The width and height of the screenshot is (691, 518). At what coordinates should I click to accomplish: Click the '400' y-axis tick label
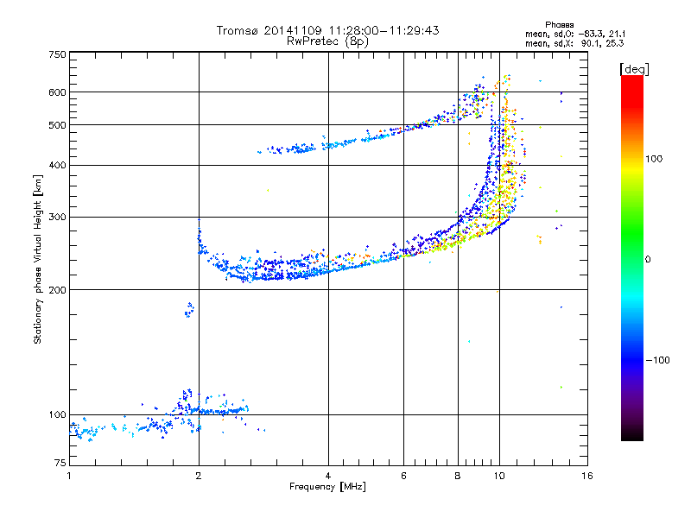58,165
